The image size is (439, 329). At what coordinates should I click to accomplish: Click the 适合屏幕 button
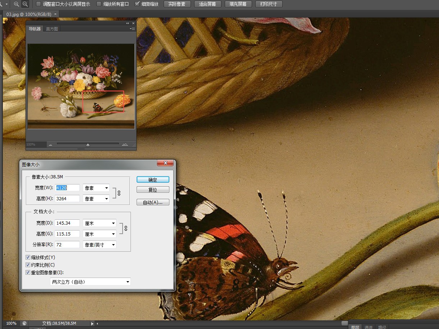pos(207,4)
